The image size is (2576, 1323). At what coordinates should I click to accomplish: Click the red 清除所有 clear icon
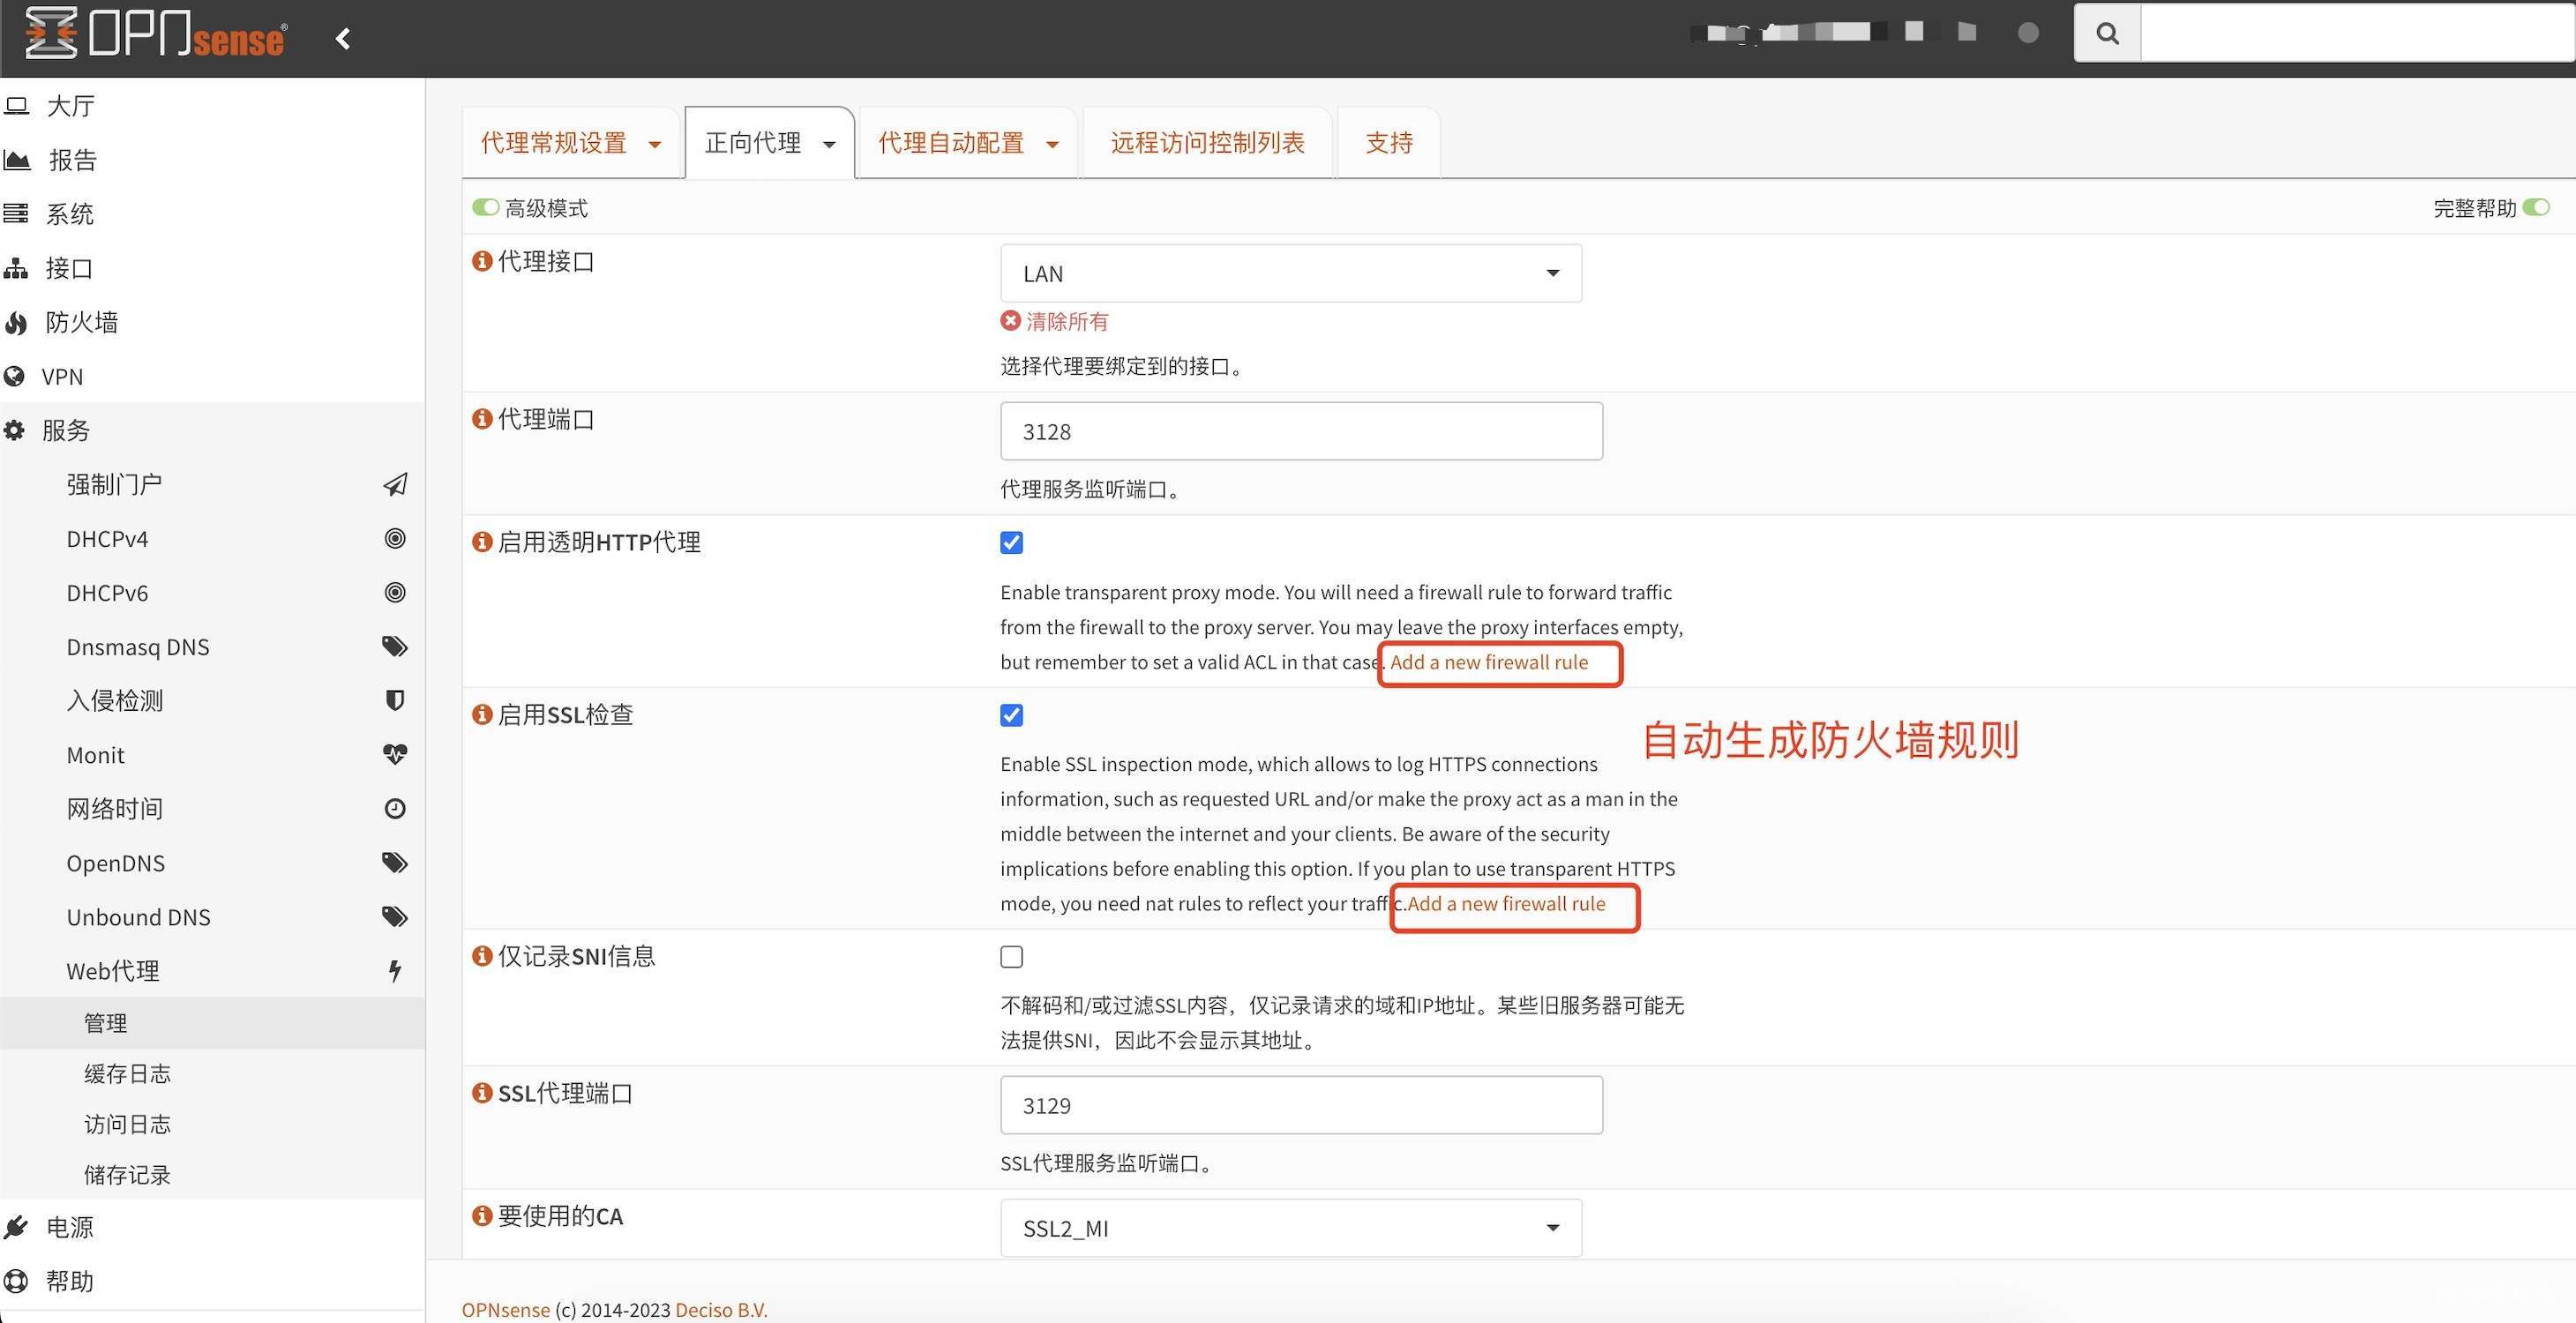(x=1010, y=321)
